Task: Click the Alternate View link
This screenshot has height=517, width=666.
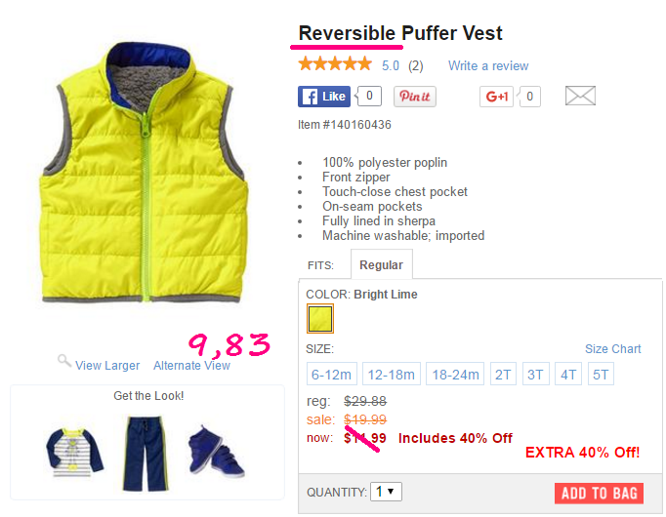Action: tap(192, 366)
